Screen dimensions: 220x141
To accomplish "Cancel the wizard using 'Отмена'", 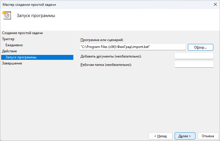I will click(208, 136).
